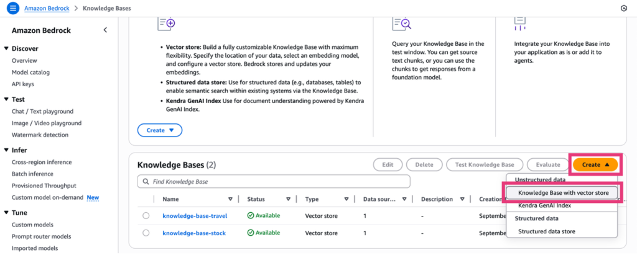Collapse the Amazon Bedrock sidebar chevron
This screenshot has width=637, height=255.
(x=105, y=30)
